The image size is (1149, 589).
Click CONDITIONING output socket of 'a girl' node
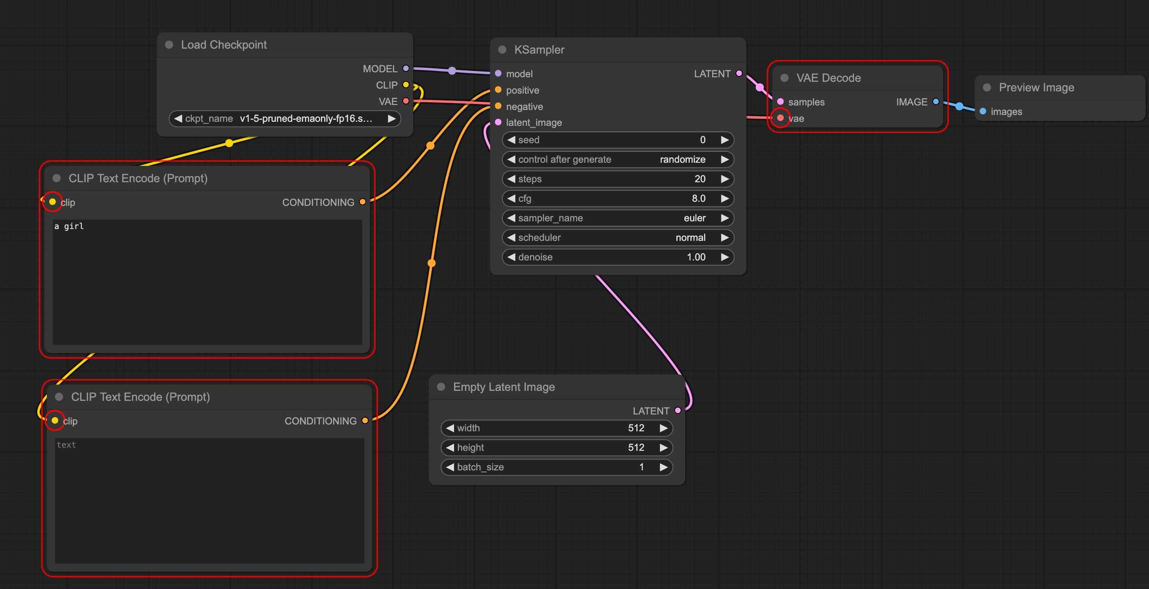coord(363,202)
